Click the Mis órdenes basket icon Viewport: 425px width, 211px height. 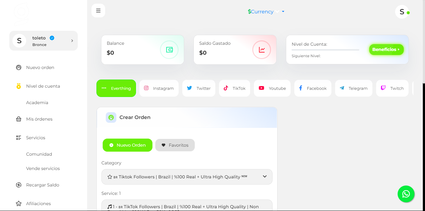(19, 119)
